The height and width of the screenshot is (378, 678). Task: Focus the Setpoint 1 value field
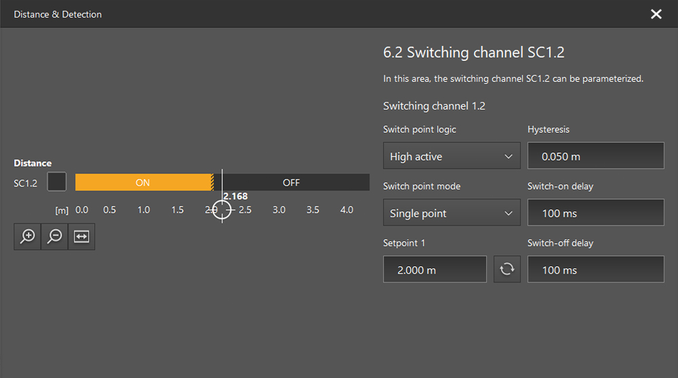pyautogui.click(x=435, y=270)
